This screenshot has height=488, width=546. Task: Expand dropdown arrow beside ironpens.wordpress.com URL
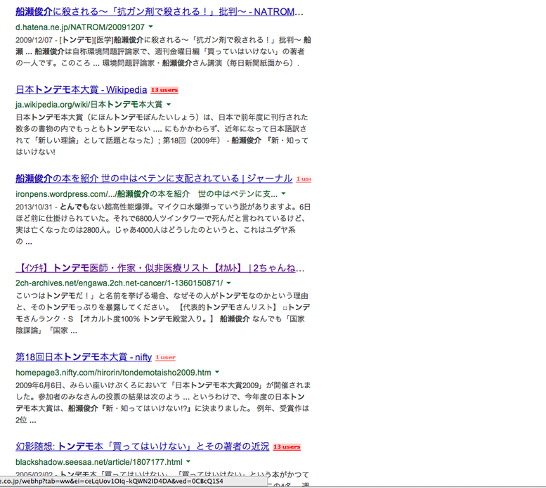(x=283, y=193)
